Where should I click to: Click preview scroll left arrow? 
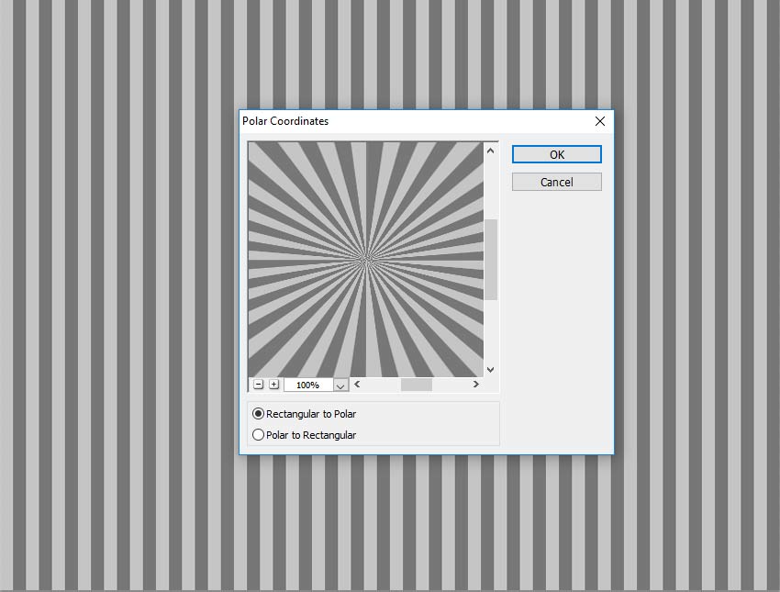click(x=357, y=384)
